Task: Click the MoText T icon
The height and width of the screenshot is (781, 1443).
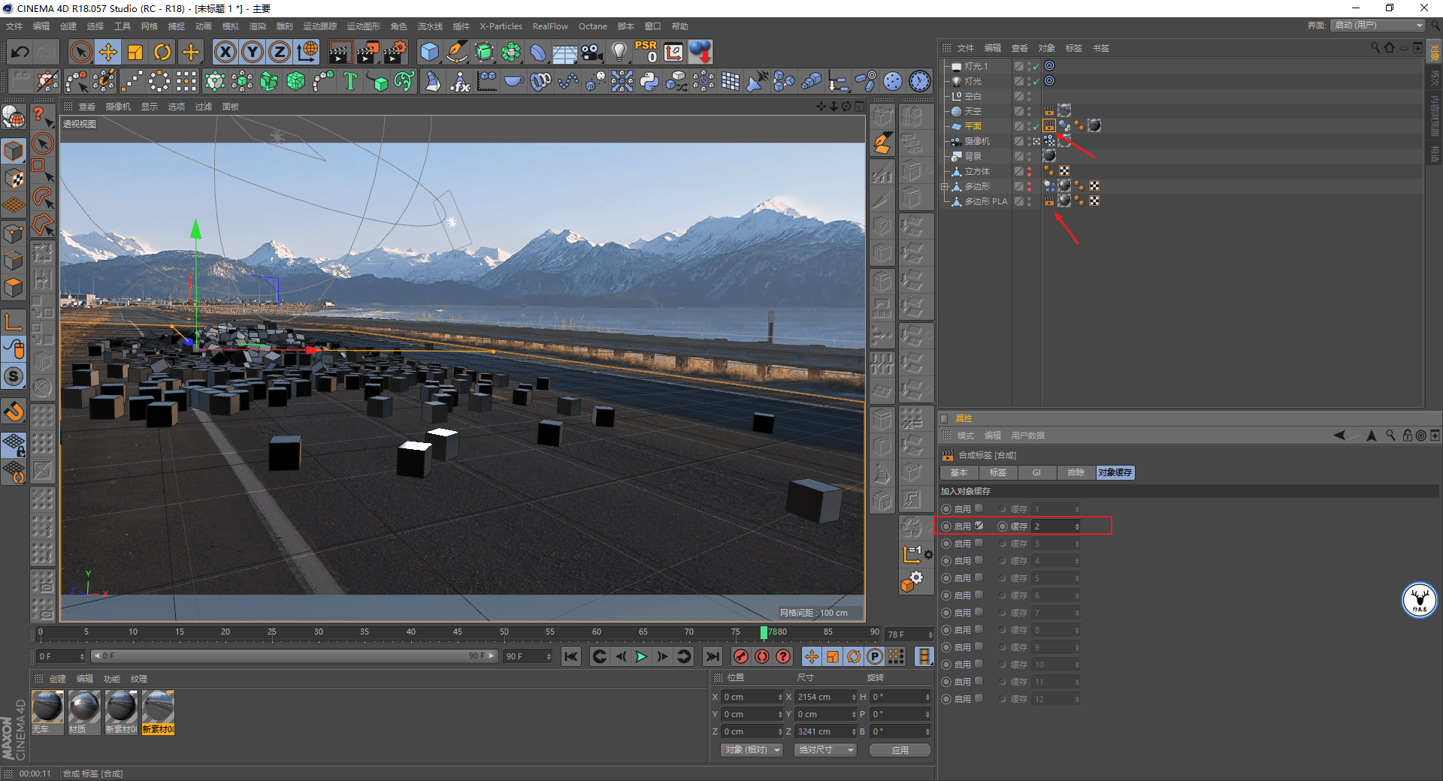Action: [x=350, y=81]
